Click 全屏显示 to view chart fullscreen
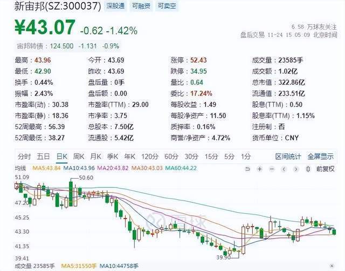 pyautogui.click(x=321, y=157)
